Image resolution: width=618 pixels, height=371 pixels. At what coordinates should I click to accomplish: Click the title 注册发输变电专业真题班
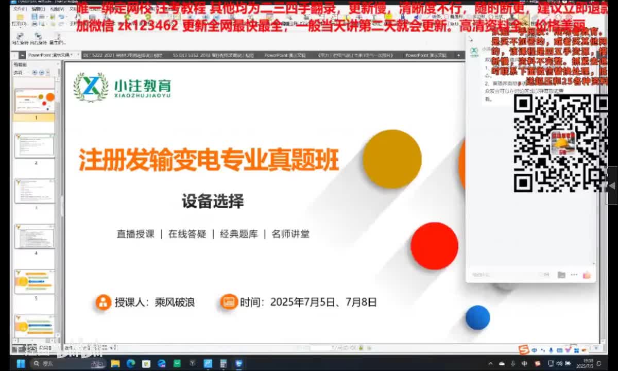coord(209,160)
